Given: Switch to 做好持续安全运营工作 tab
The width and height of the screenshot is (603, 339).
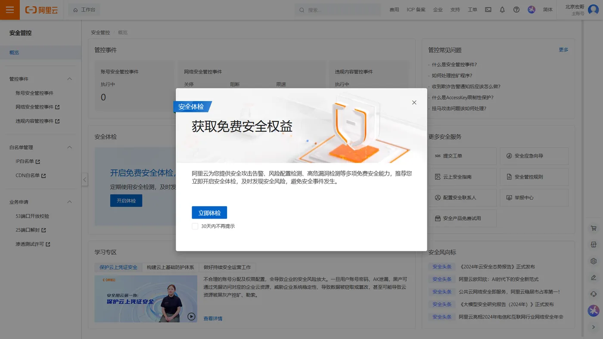Looking at the screenshot, I should tap(227, 267).
